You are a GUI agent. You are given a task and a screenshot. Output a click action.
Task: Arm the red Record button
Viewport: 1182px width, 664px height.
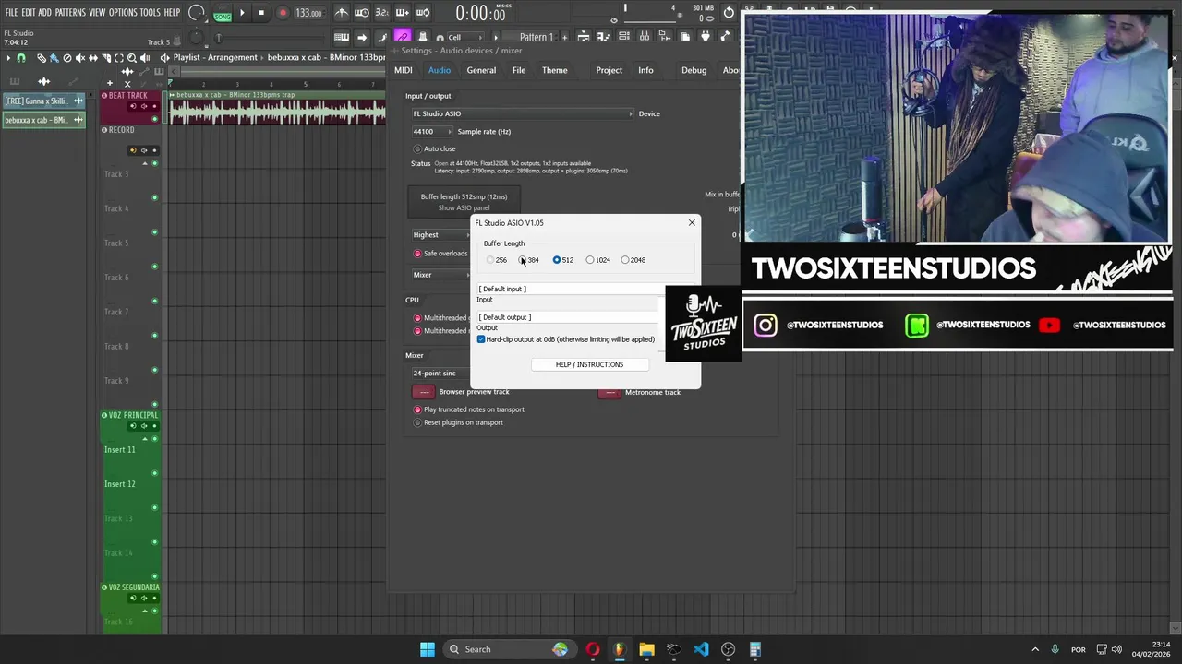tap(283, 13)
